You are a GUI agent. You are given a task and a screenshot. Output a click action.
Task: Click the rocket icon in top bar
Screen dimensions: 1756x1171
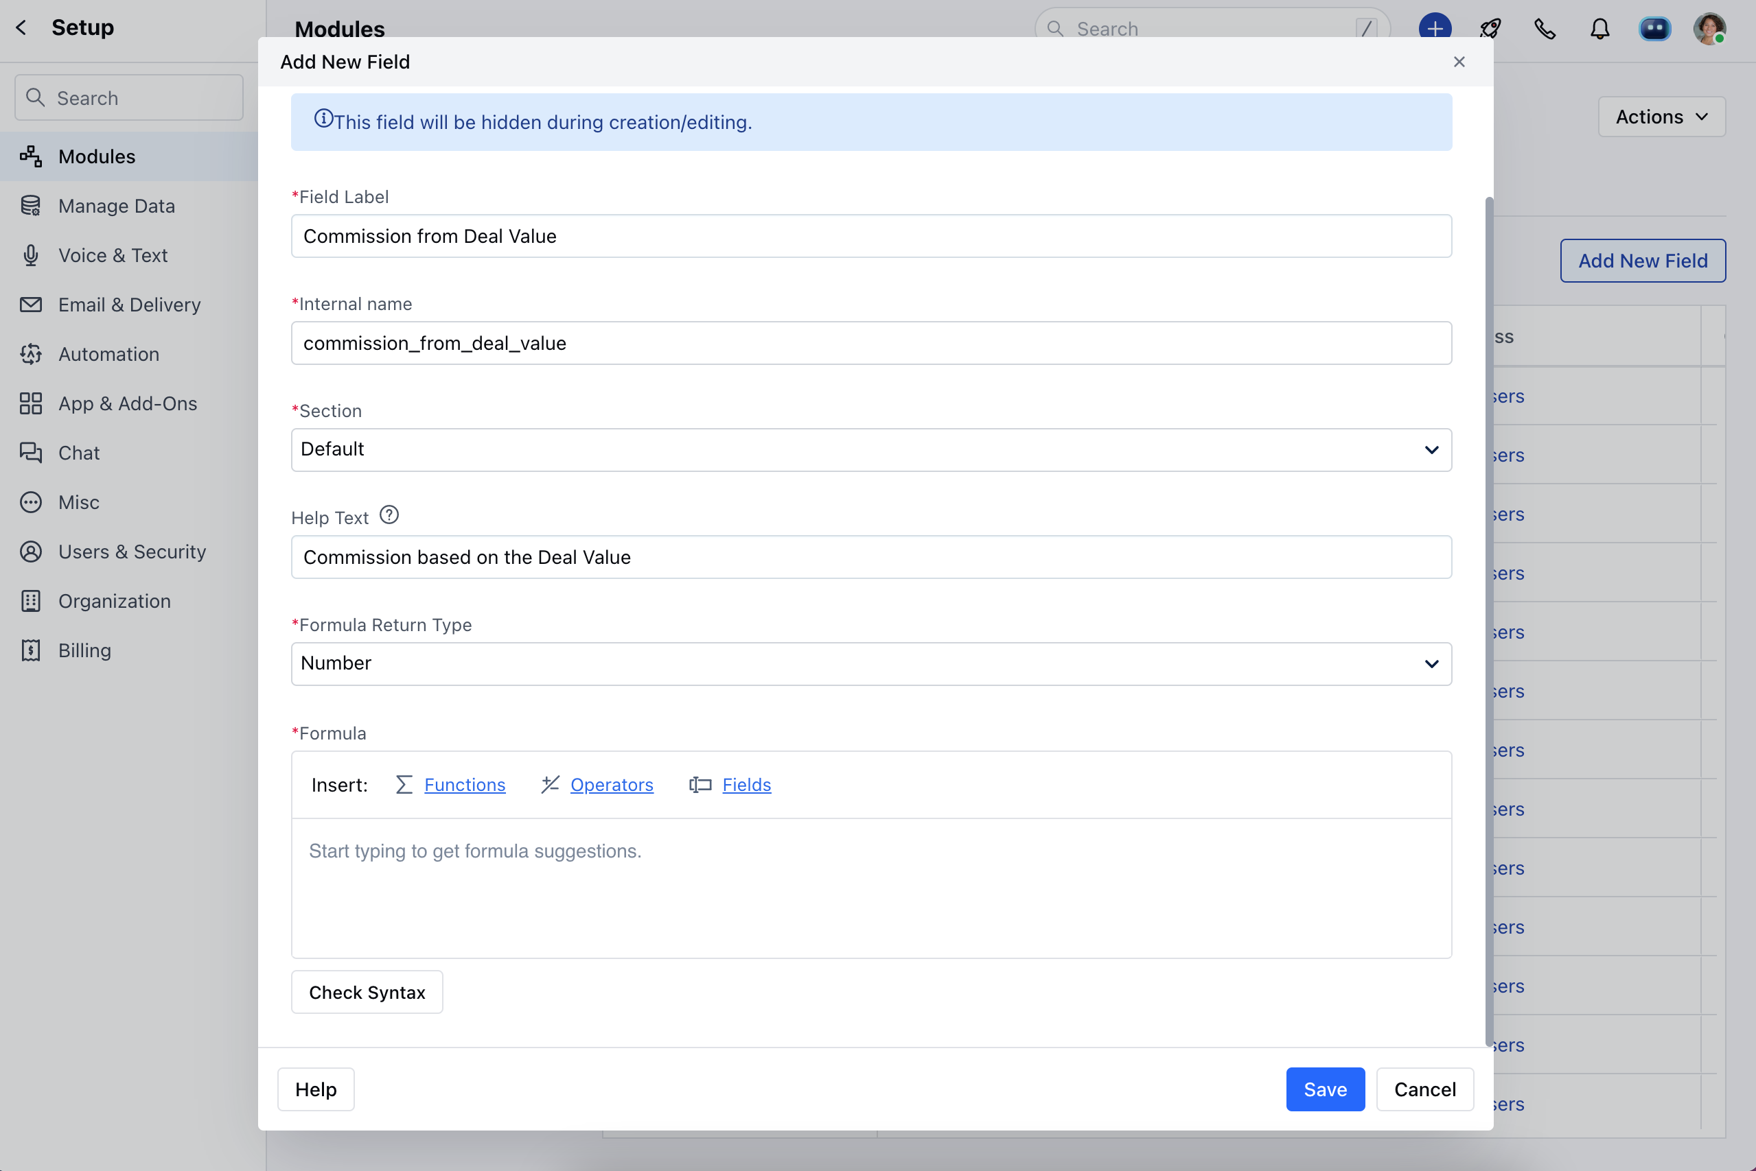1490,28
